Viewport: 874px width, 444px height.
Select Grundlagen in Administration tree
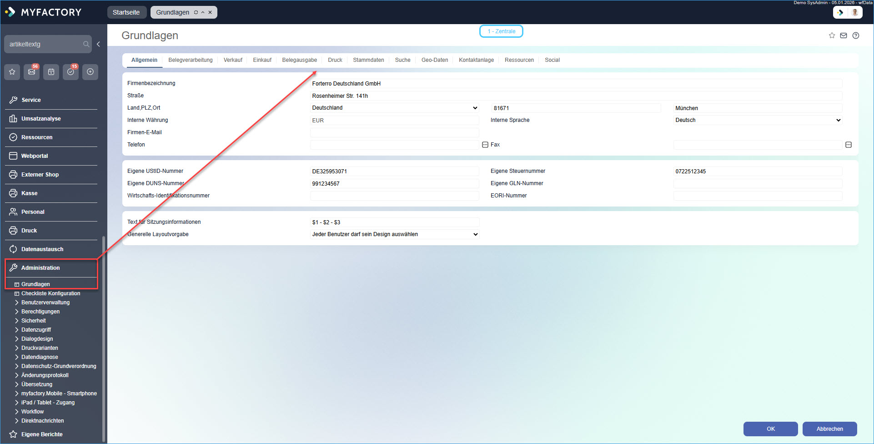point(35,284)
